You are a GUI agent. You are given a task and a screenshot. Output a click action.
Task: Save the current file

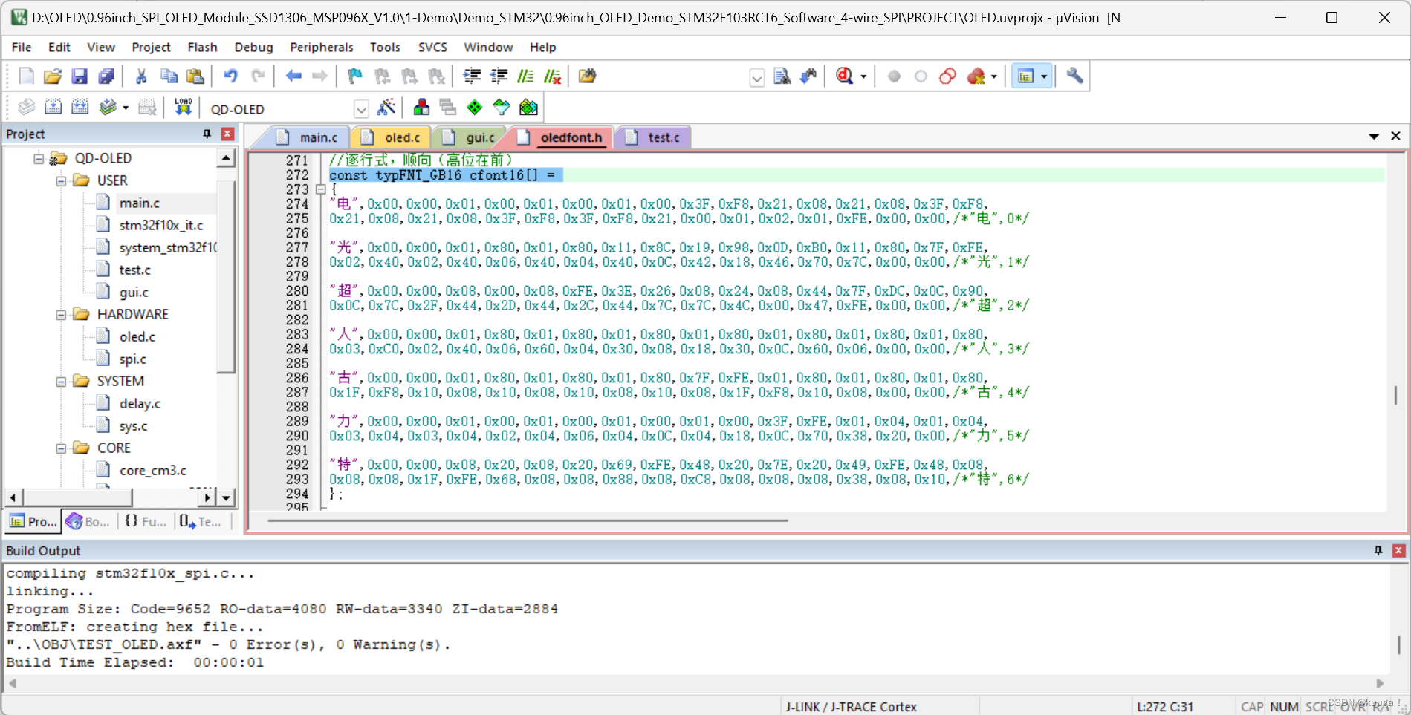coord(80,76)
